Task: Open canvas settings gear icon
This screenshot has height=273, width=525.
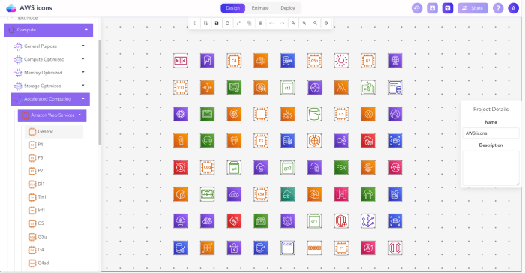Action: (326, 23)
